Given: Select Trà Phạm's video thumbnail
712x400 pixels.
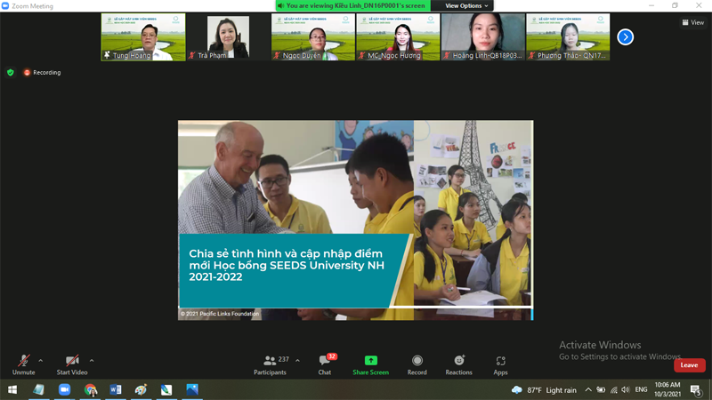Looking at the screenshot, I should tap(228, 36).
